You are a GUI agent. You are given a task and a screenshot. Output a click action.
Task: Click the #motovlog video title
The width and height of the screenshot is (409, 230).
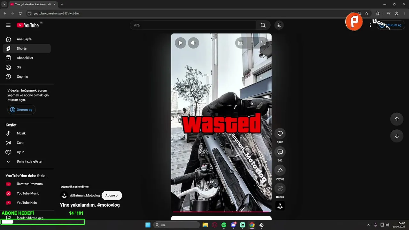90,205
